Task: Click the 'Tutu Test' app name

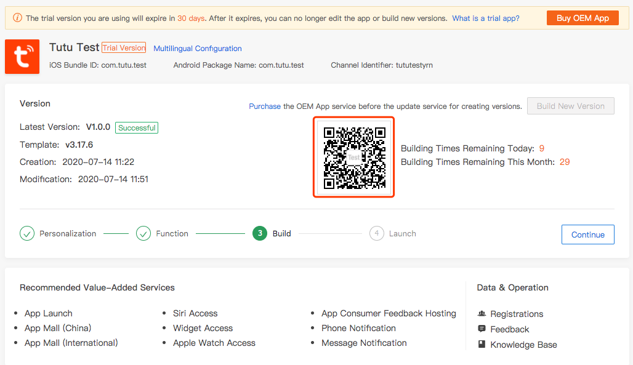Action: (75, 47)
